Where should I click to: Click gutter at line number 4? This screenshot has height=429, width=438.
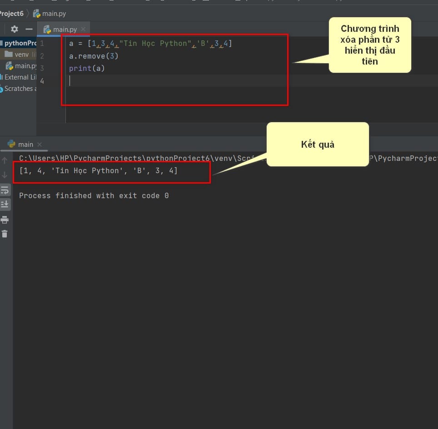[x=42, y=81]
